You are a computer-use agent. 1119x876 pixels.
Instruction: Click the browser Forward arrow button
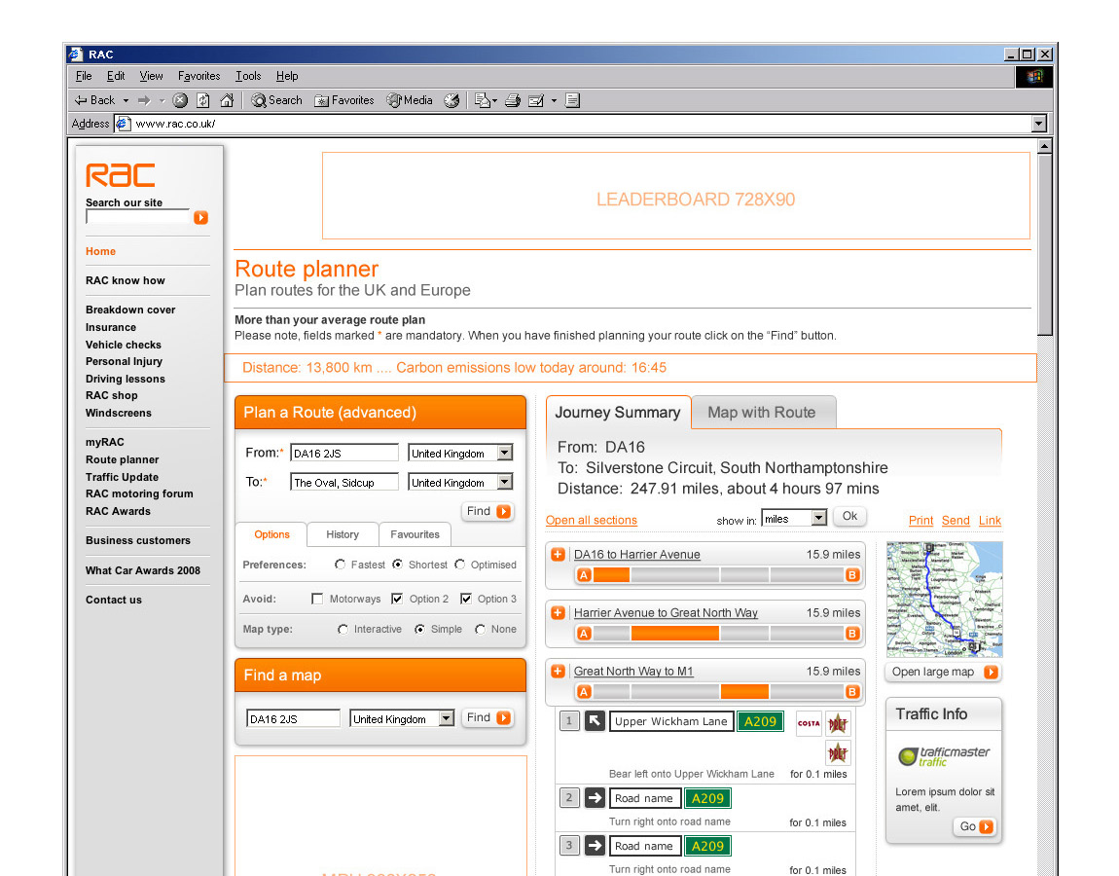[x=144, y=100]
